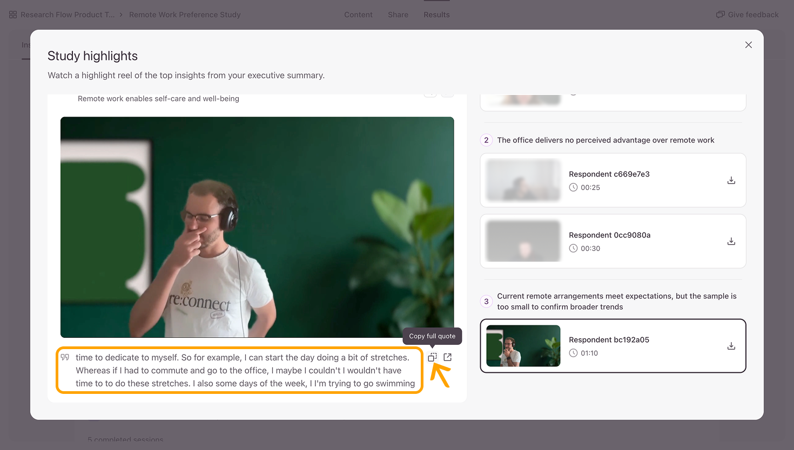Click the Copy full quote icon
Image resolution: width=794 pixels, height=450 pixels.
[x=433, y=357]
